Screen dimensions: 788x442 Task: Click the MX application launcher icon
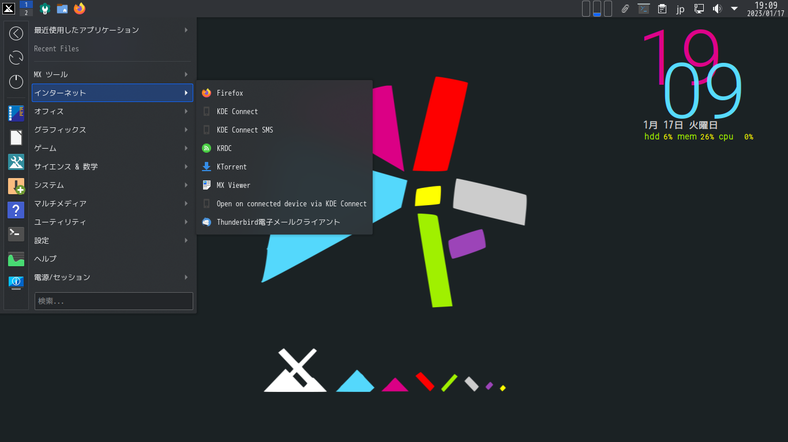9,8
